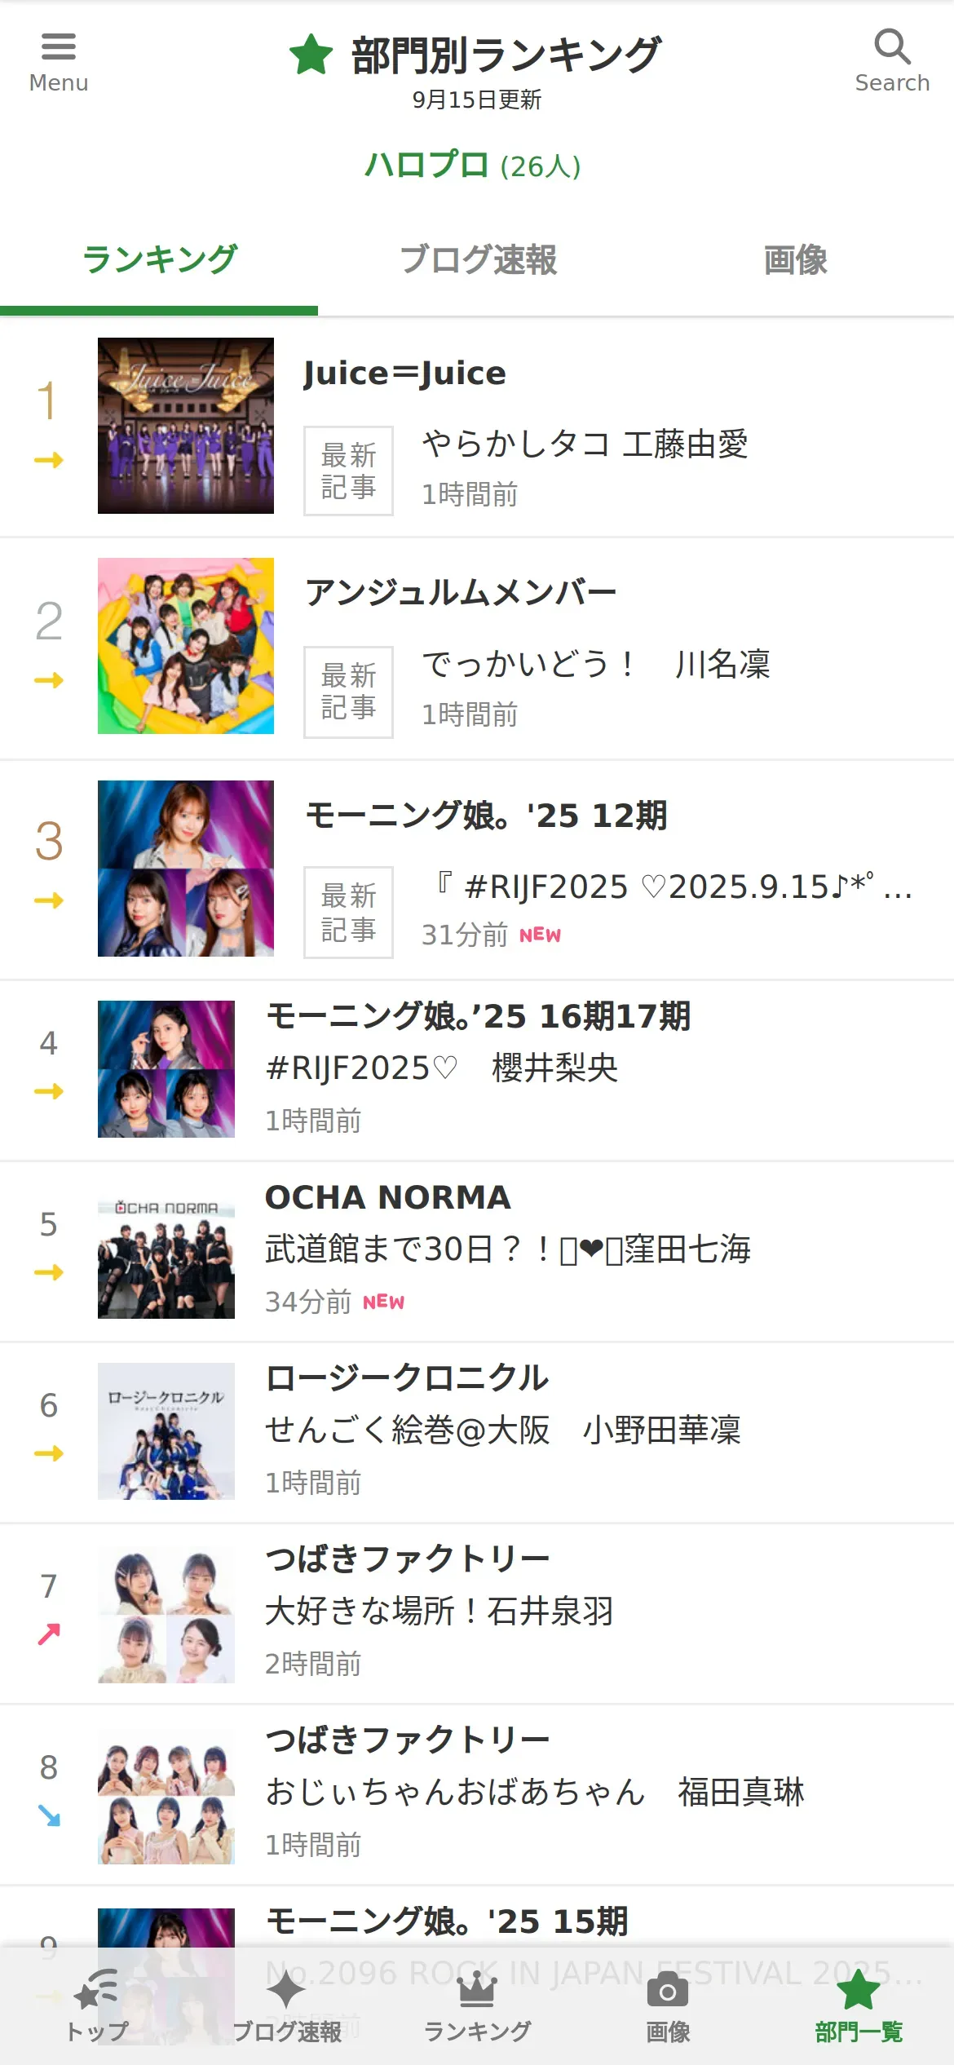This screenshot has width=954, height=2065.
Task: Open the OCHA NORMA thumbnail image
Action: (166, 1250)
